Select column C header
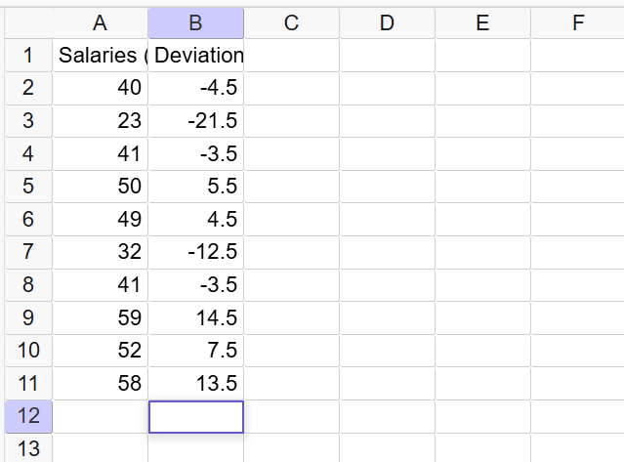Screen dimensions: 624x462 pyautogui.click(x=291, y=23)
